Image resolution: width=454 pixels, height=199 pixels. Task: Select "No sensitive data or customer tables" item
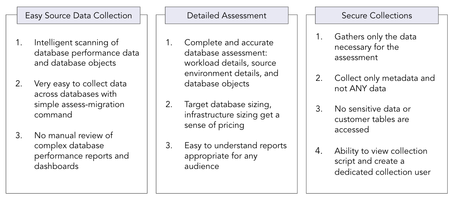pos(372,120)
